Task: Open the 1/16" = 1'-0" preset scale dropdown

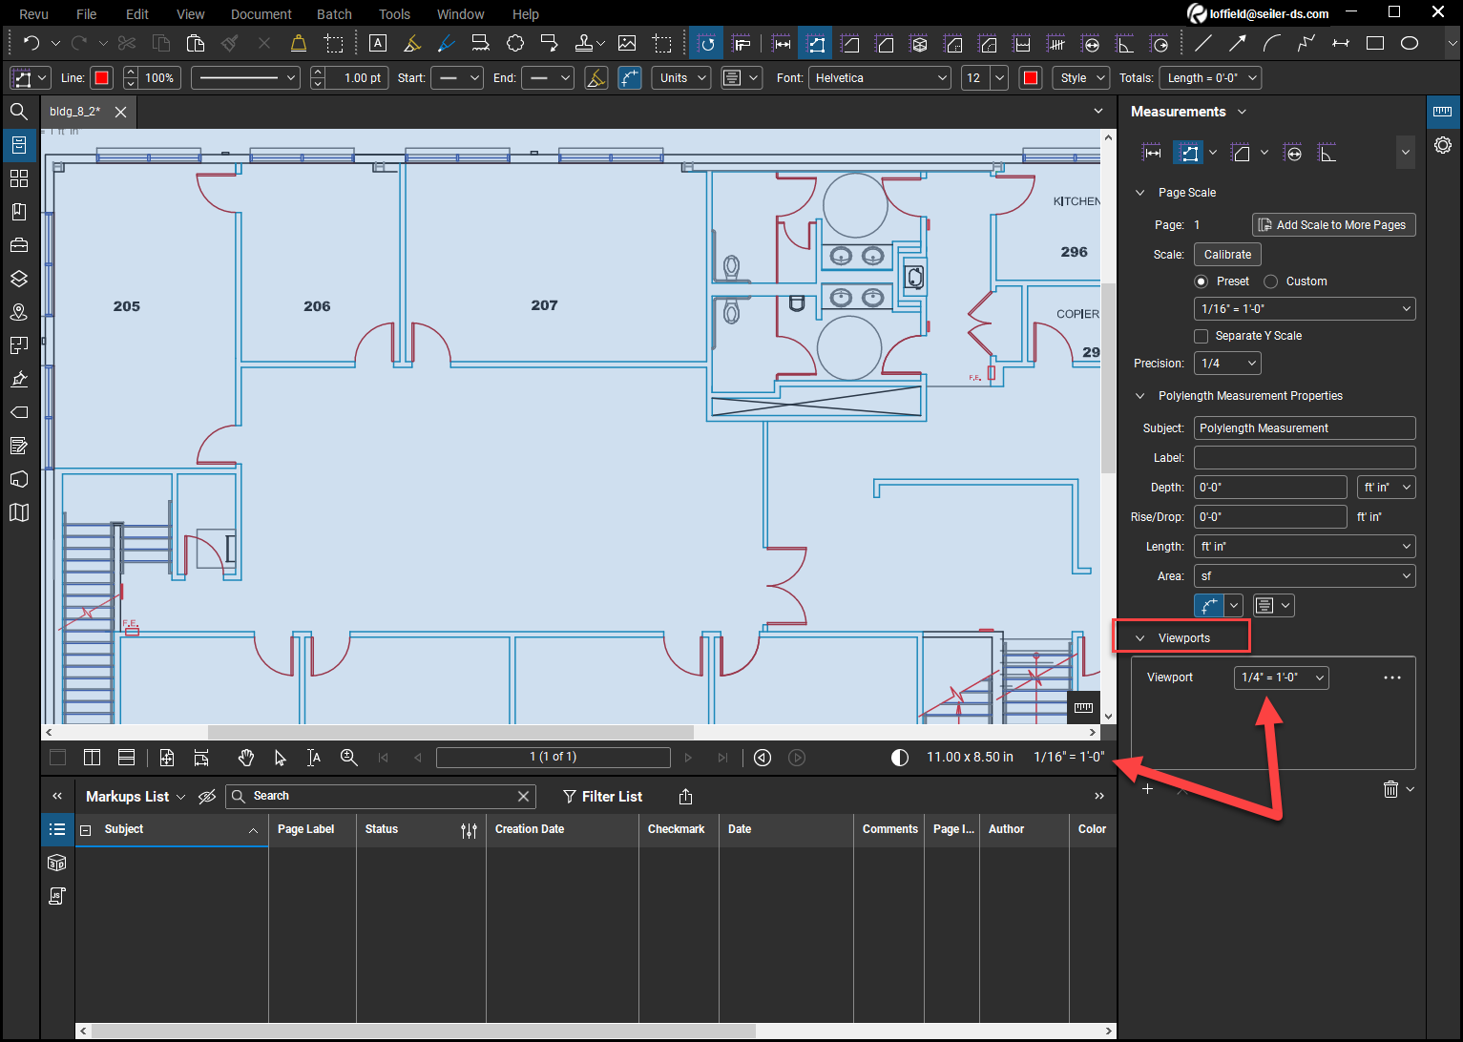Action: (1305, 309)
